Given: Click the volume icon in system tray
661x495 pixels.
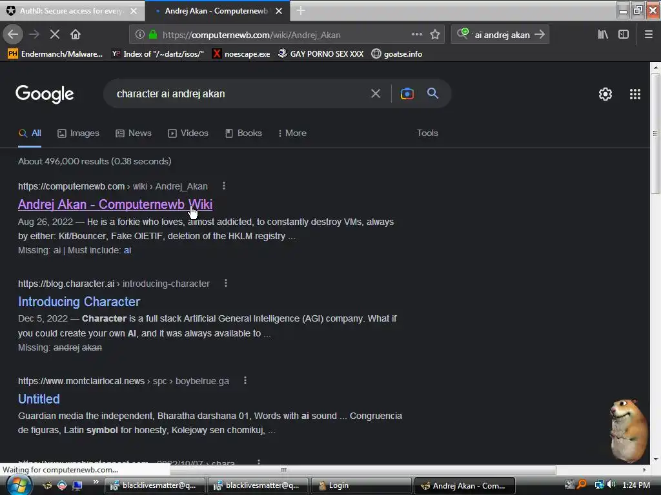Looking at the screenshot, I should click(611, 485).
